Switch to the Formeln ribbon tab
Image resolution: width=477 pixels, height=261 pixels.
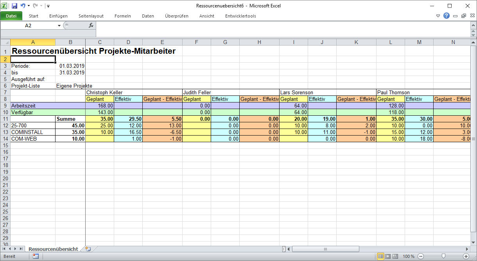point(122,16)
